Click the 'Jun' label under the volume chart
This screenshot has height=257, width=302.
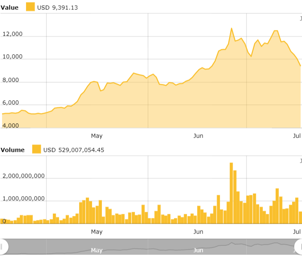click(198, 232)
